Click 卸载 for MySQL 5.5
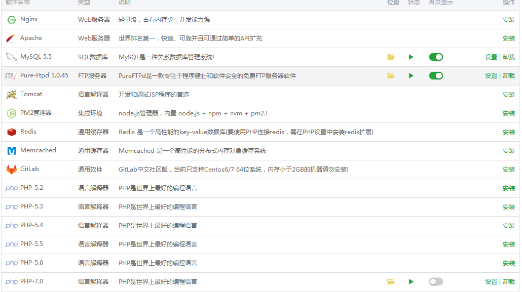 click(509, 57)
